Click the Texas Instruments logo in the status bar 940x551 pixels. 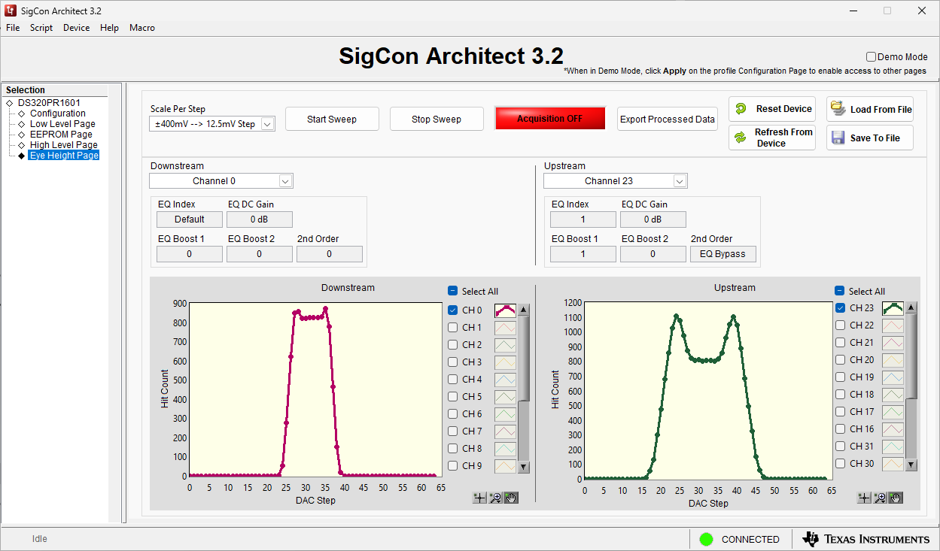point(867,539)
